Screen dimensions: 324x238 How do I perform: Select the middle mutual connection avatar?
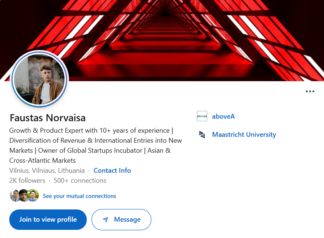click(24, 195)
